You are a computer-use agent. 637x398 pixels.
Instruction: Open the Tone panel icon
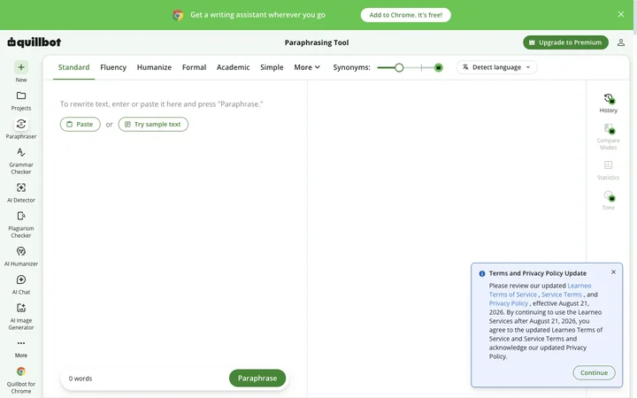608,195
